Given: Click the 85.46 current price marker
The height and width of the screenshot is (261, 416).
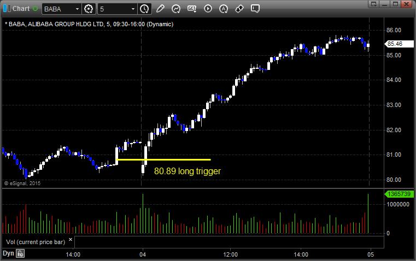Looking at the screenshot, I should [x=399, y=44].
